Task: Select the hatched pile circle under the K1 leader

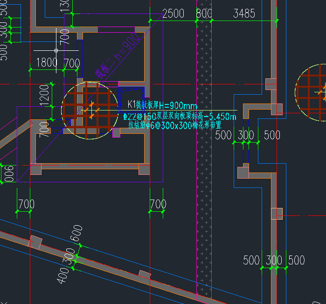Action: pos(90,111)
